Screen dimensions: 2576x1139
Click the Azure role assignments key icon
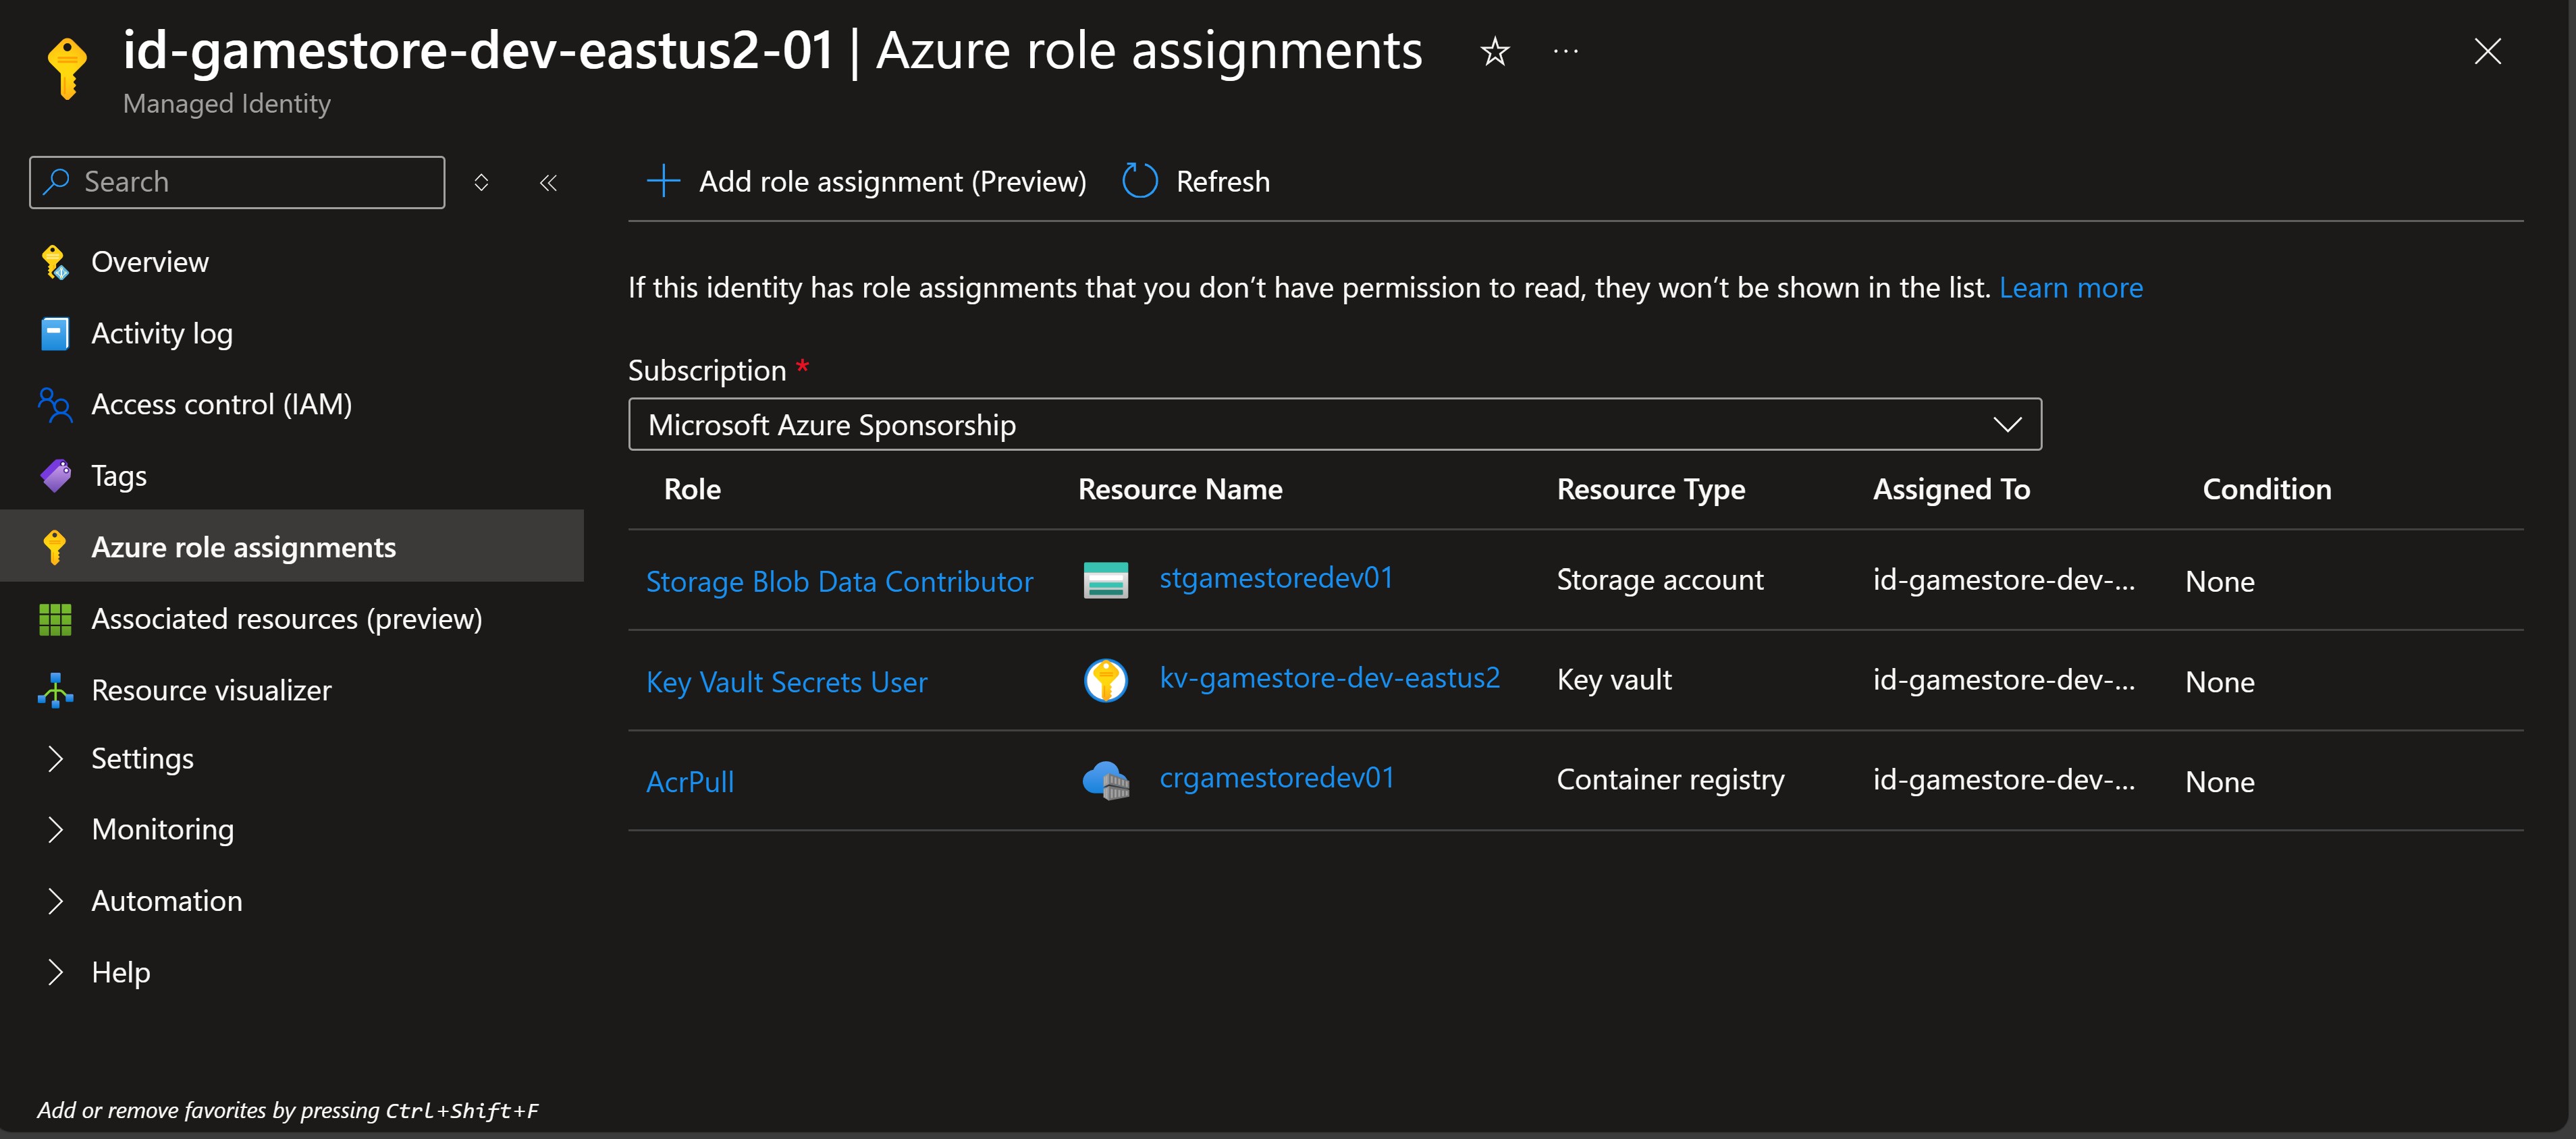click(x=55, y=547)
